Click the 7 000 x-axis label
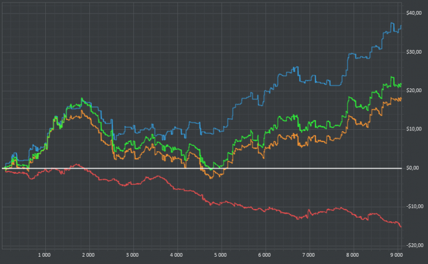 point(308,255)
